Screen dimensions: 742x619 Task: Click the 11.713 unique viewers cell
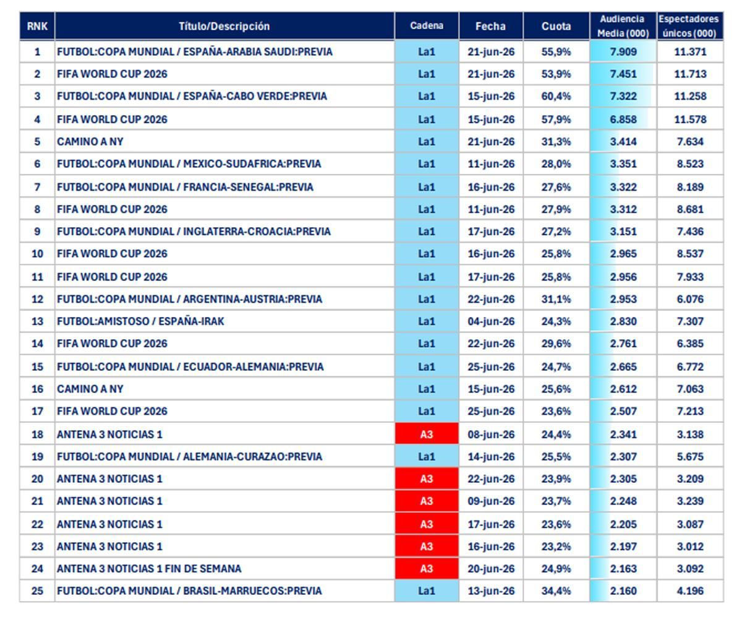(x=689, y=74)
